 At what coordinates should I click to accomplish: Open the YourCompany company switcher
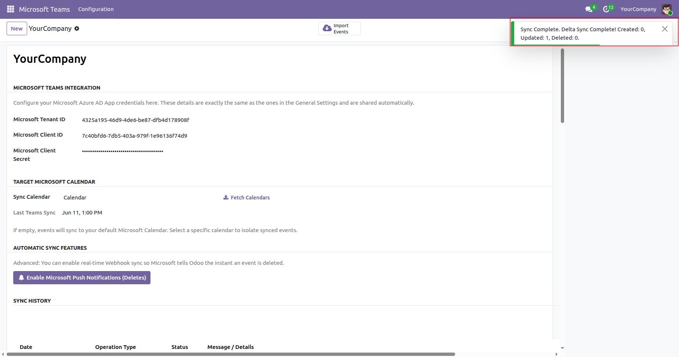[x=638, y=9]
